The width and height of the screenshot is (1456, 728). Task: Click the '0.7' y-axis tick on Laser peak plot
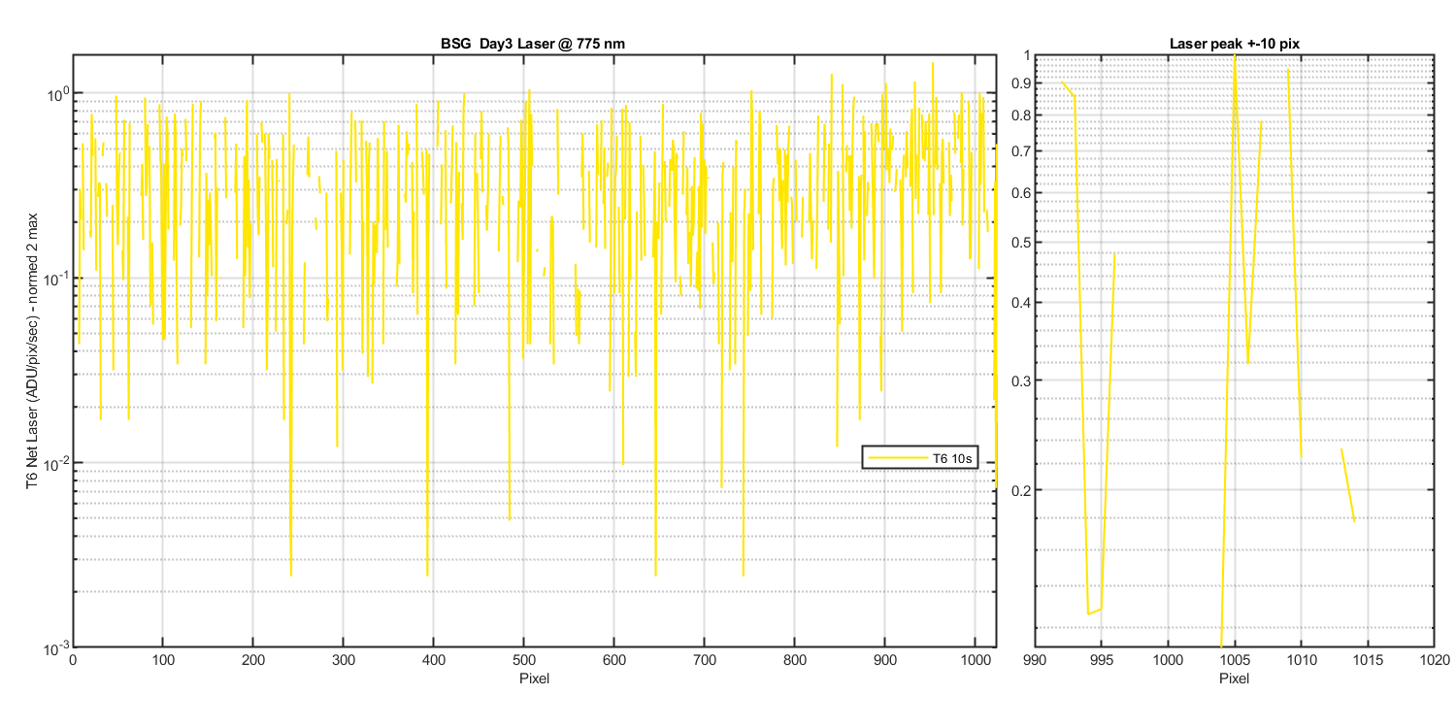click(x=1020, y=151)
